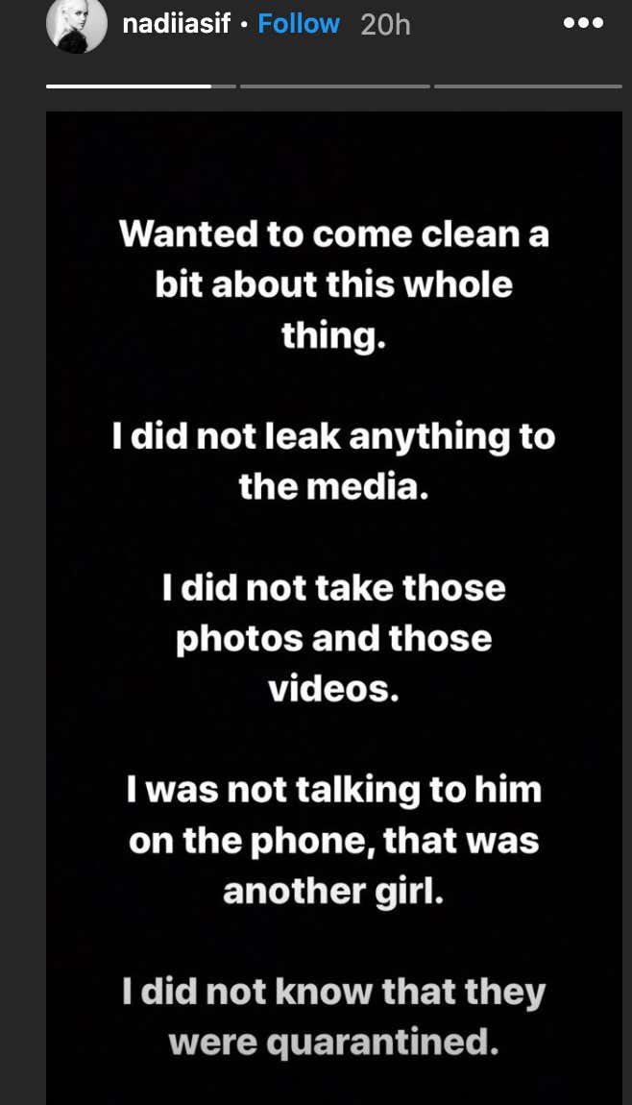Tap the line 'Wanted to come clean a'
632x1105 pixels.
(334, 233)
